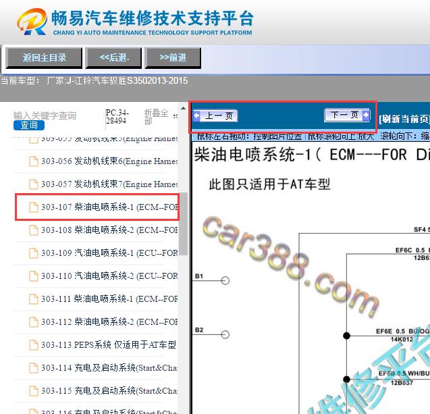Click the 当前车型 vehicle model text

[95, 80]
